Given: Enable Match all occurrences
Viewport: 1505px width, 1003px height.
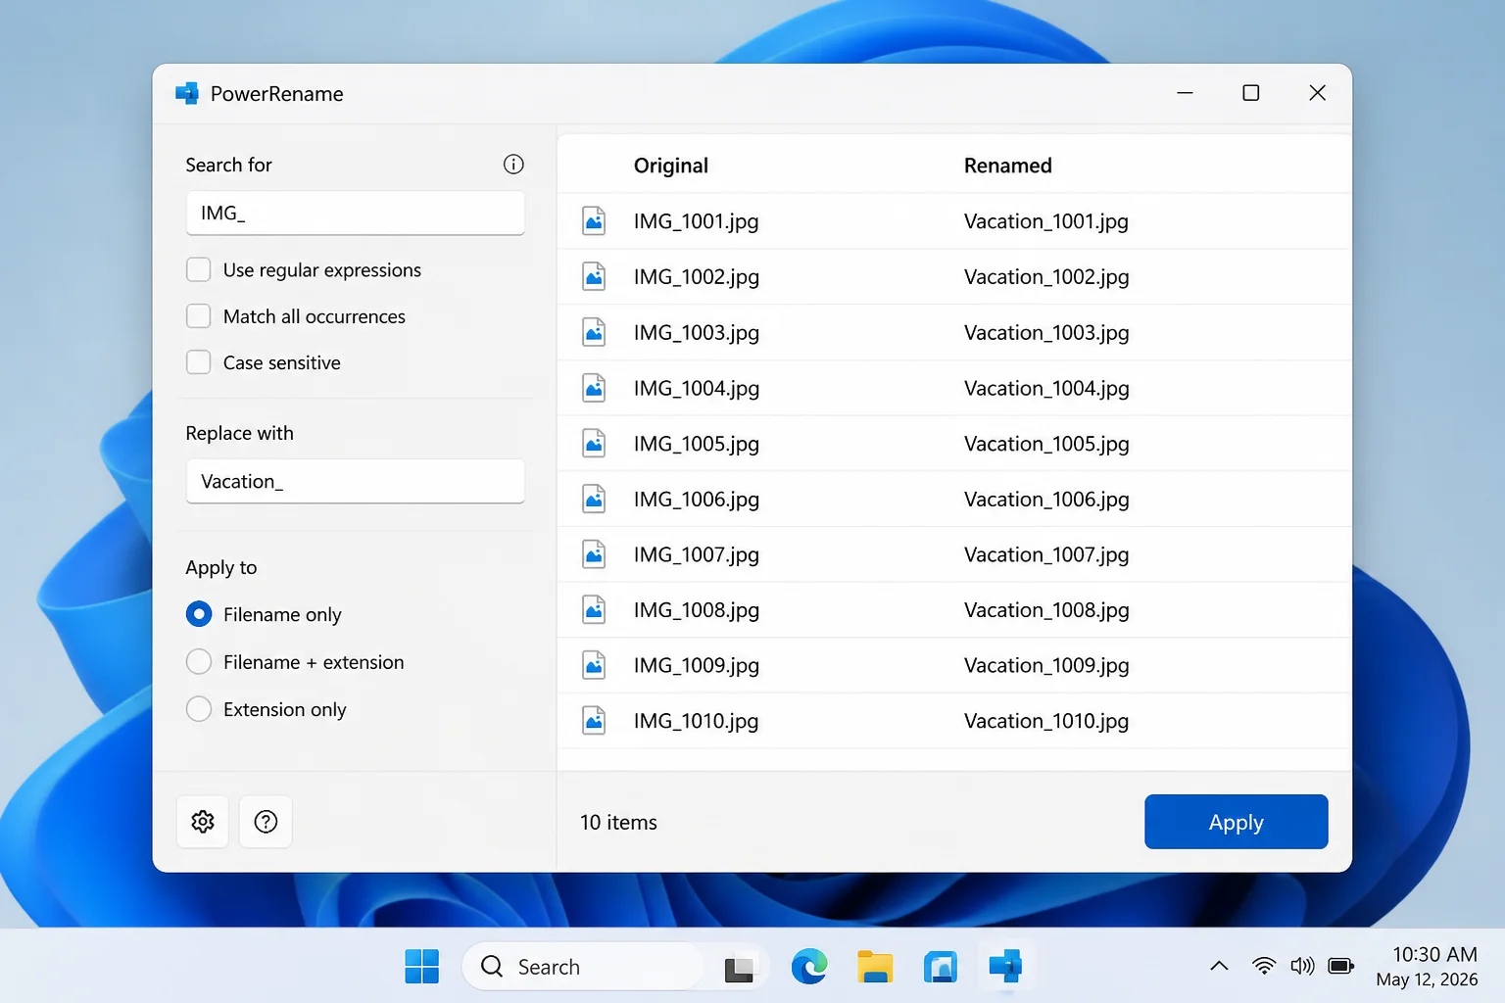Looking at the screenshot, I should point(198,315).
